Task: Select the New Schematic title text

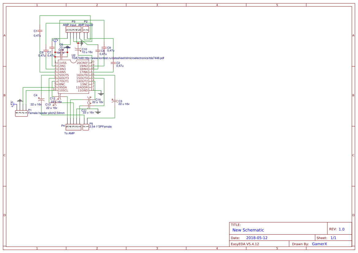Action: click(248, 230)
